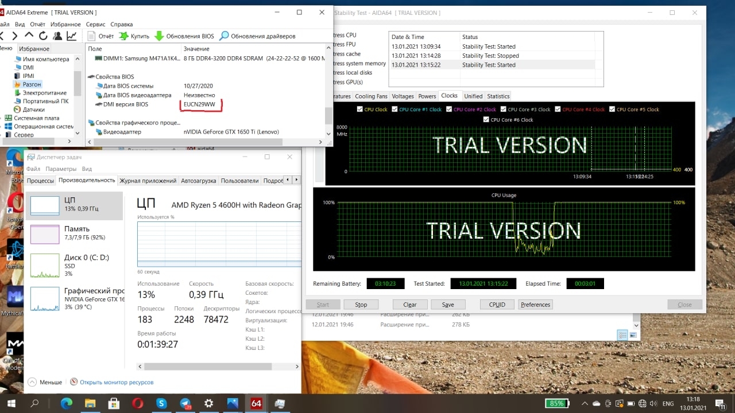Click the CPUID button
Image resolution: width=735 pixels, height=413 pixels.
tap(497, 305)
